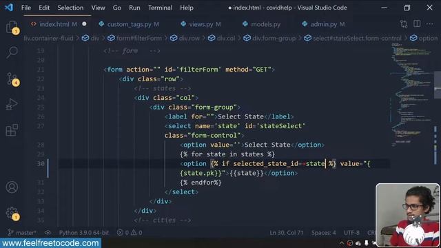This screenshot has height=248, width=441.
Task: Click 'selected_state_id' in the if tag
Action: [x=265, y=164]
